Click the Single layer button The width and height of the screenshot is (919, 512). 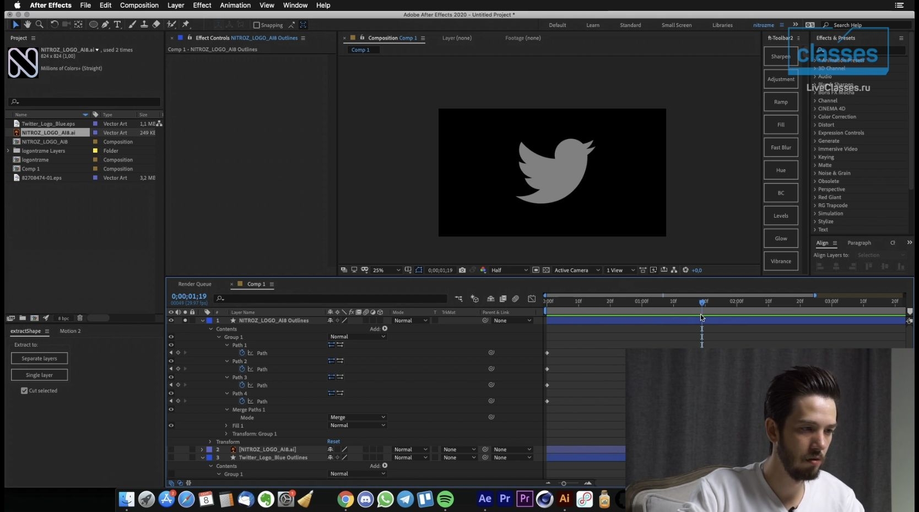pyautogui.click(x=39, y=375)
